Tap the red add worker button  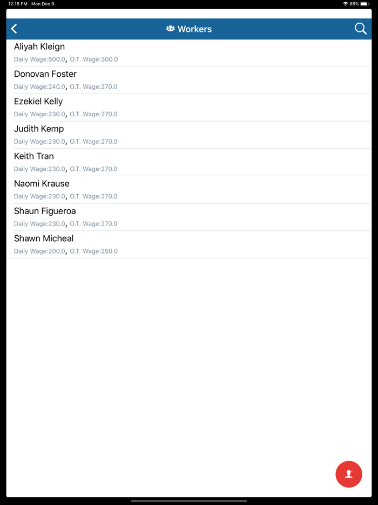coord(349,474)
